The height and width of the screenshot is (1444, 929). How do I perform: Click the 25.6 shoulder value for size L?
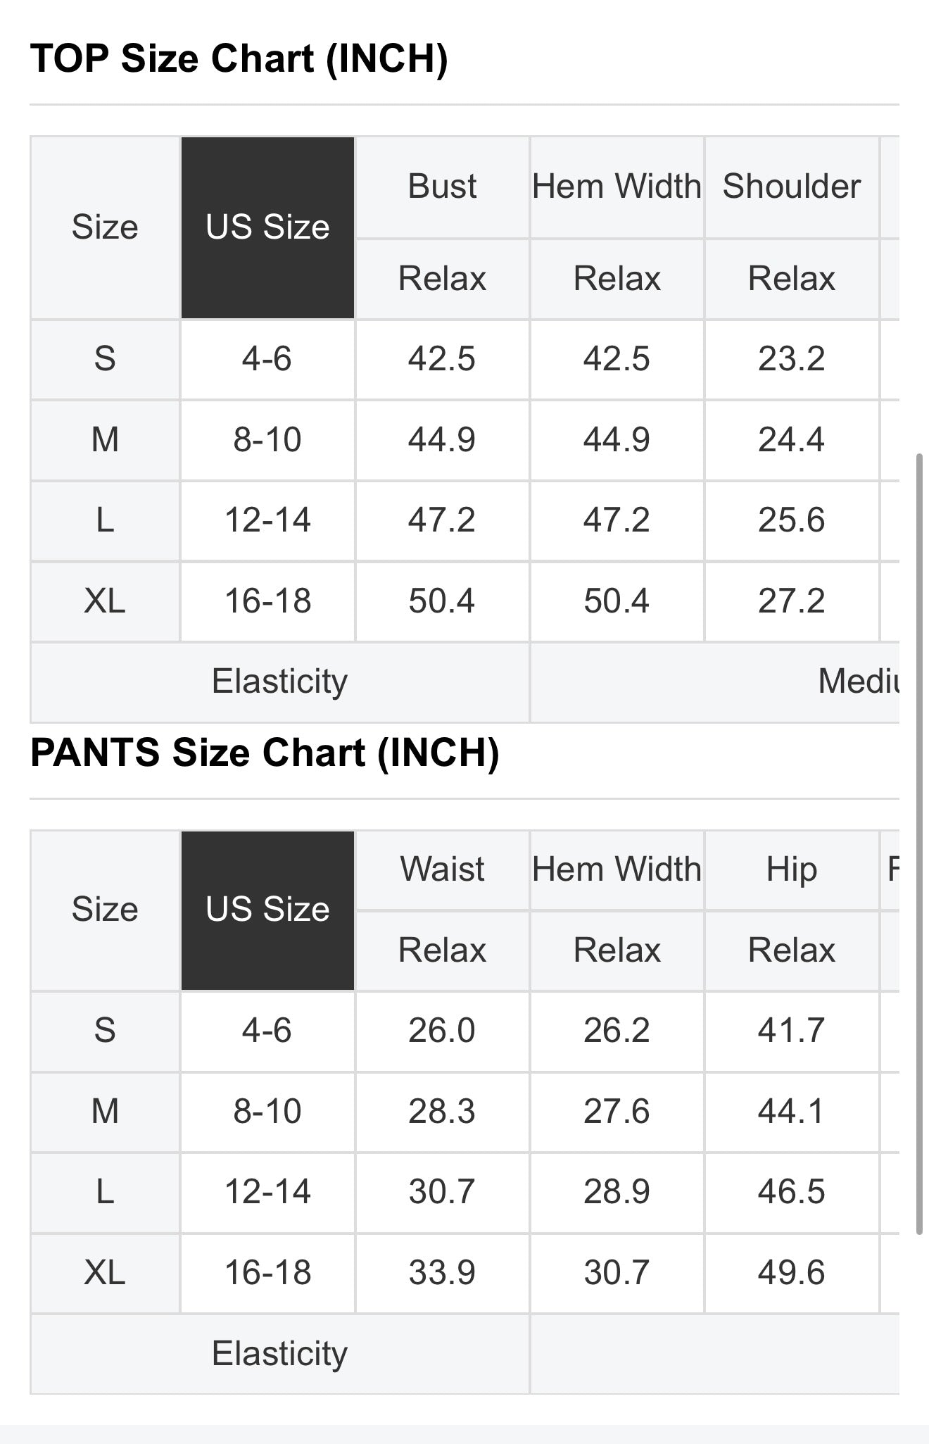[792, 520]
